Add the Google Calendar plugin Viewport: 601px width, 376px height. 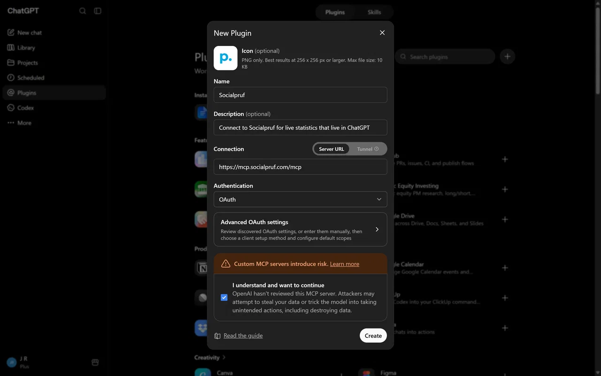click(x=505, y=267)
